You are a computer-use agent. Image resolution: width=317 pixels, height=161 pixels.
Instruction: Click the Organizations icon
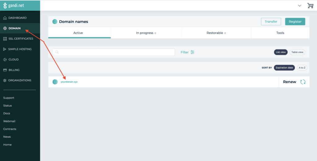5,80
